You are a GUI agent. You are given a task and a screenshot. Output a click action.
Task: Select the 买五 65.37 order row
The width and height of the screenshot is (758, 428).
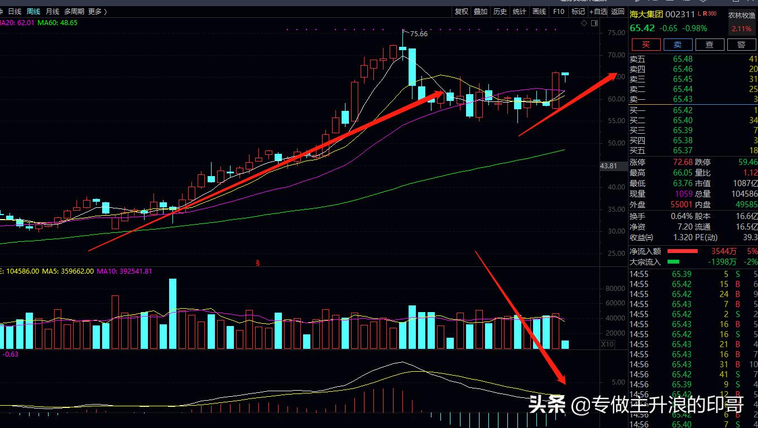(x=693, y=150)
